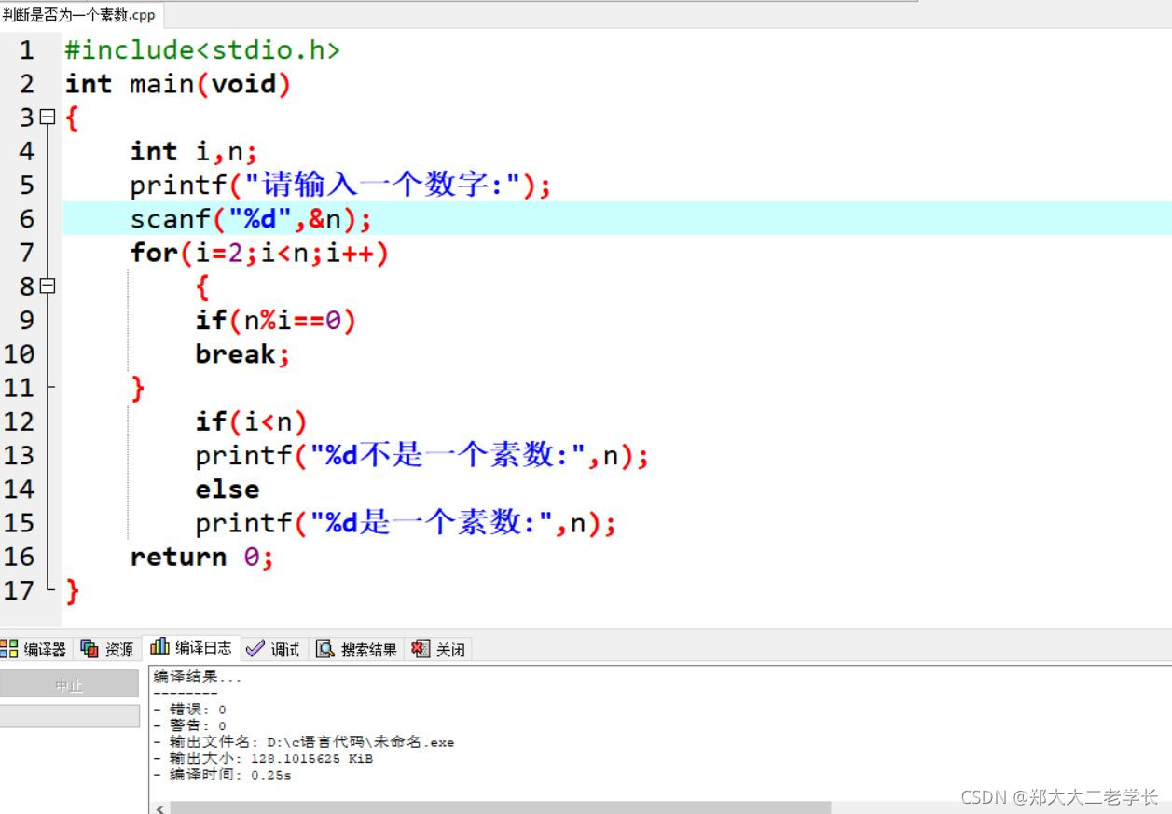Click the 'int i,n;' declaration
The image size is (1172, 814).
click(x=193, y=151)
